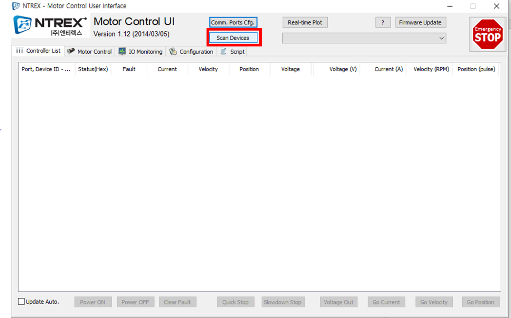Enable the Update Auto checkbox

[21, 301]
